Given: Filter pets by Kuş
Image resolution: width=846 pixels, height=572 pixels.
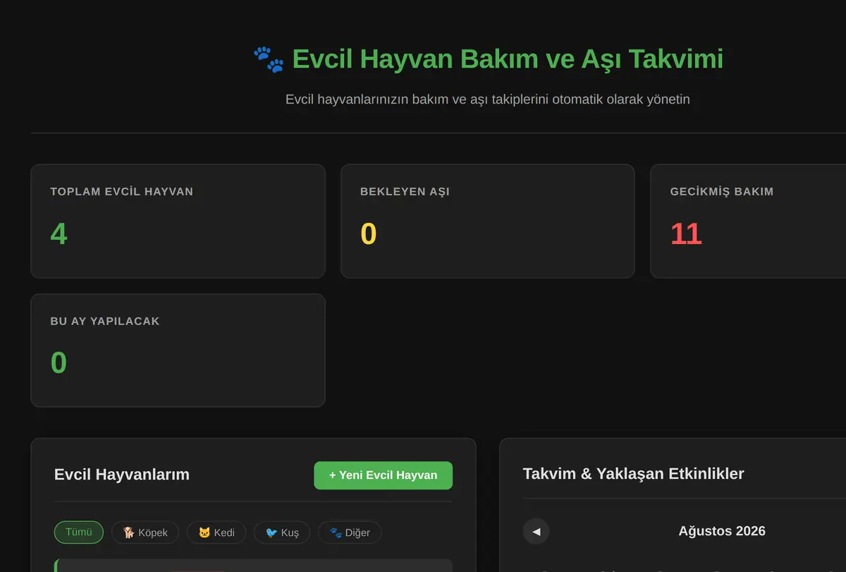Looking at the screenshot, I should point(282,533).
